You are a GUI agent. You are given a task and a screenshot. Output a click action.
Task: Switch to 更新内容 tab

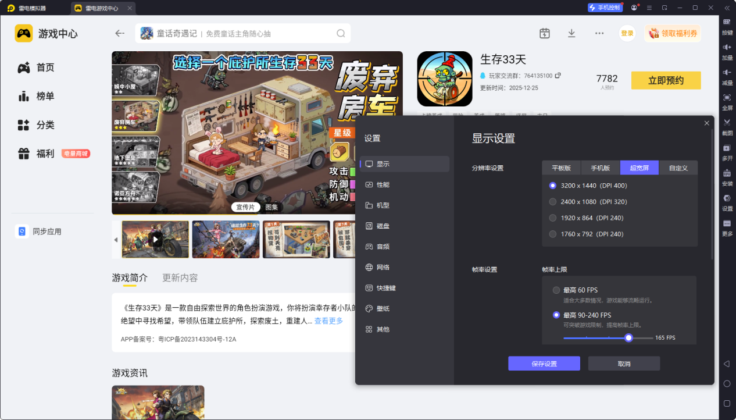(180, 278)
